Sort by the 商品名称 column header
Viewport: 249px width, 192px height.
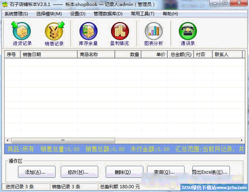pos(96,54)
